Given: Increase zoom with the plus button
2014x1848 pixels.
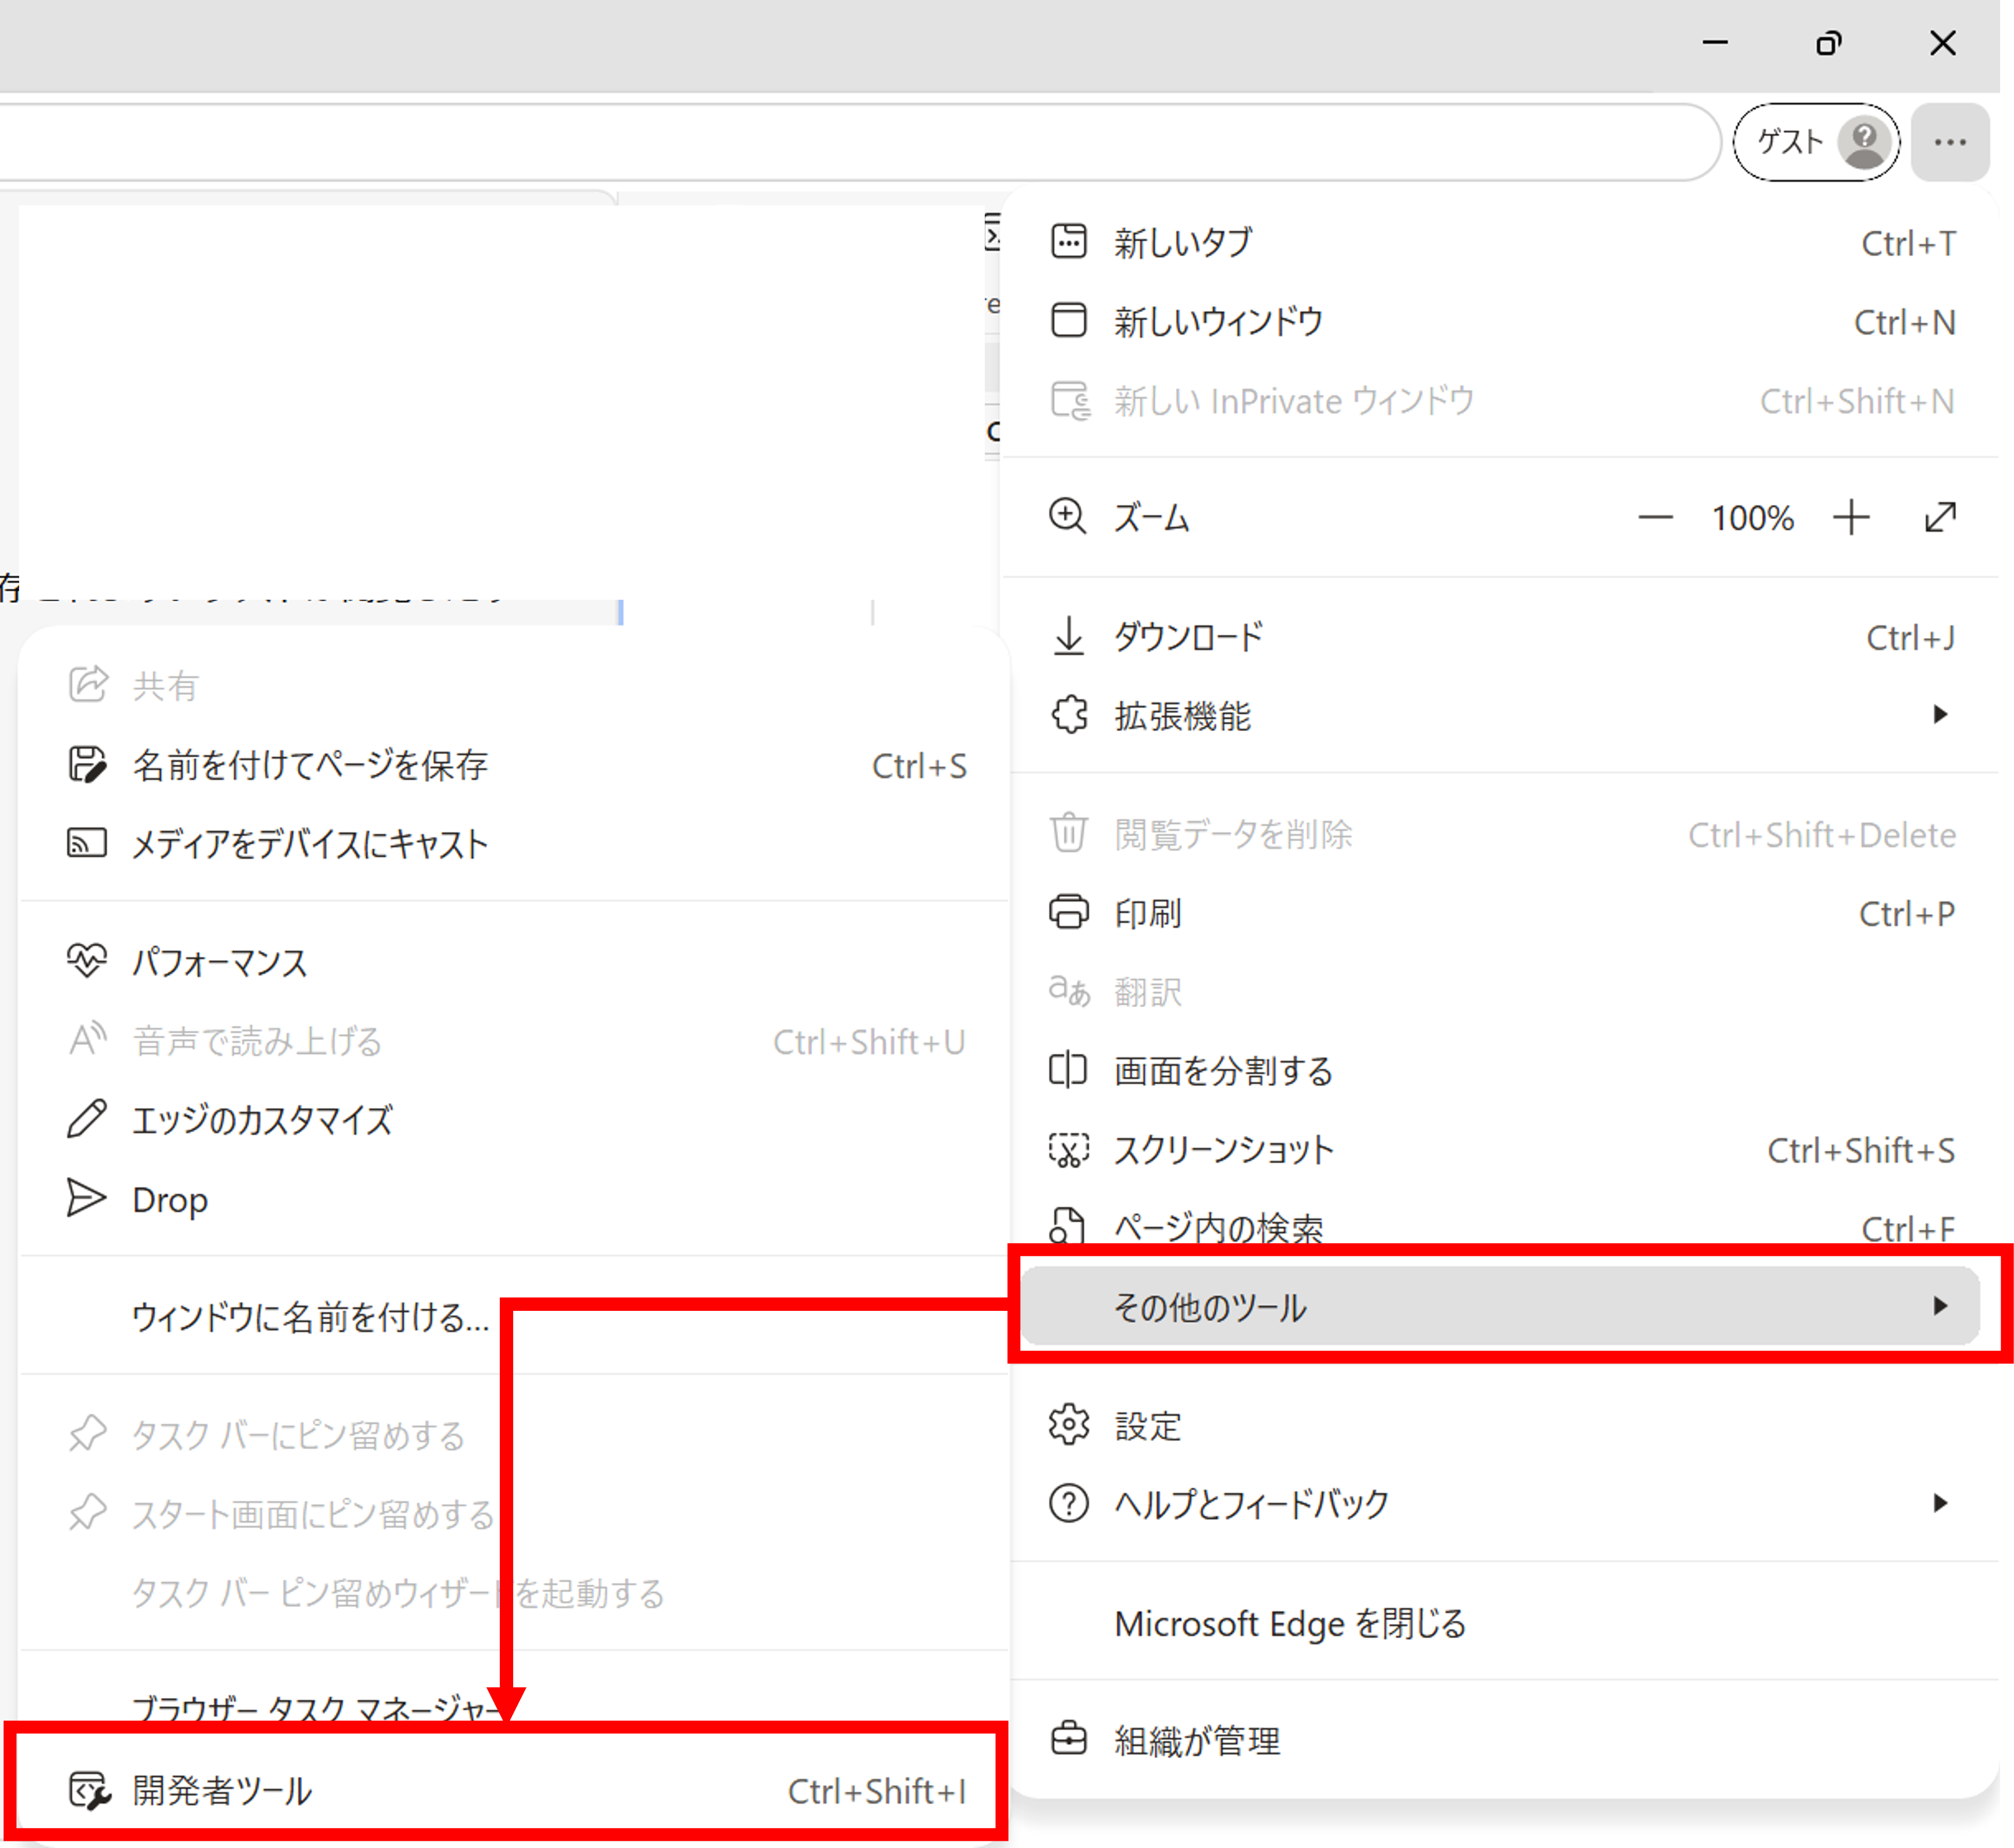Looking at the screenshot, I should [1851, 517].
